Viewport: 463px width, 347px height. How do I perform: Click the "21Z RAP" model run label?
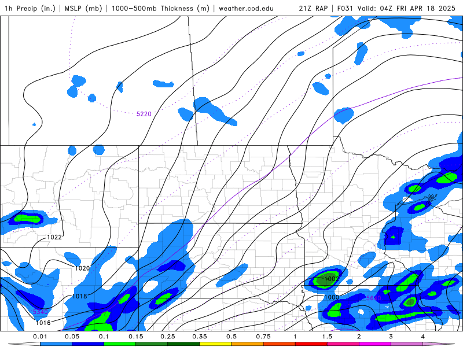[313, 8]
